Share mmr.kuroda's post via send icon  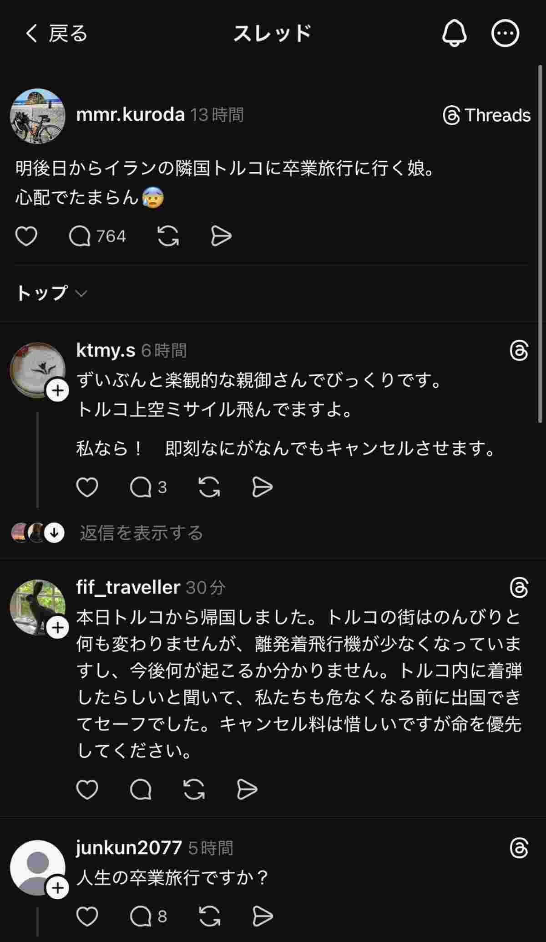pyautogui.click(x=221, y=236)
